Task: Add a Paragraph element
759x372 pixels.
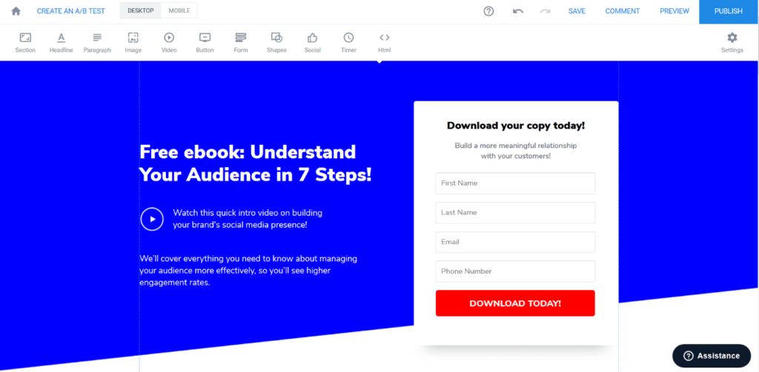Action: (x=97, y=42)
